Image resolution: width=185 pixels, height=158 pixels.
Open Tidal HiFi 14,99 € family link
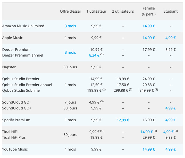tap(147, 132)
